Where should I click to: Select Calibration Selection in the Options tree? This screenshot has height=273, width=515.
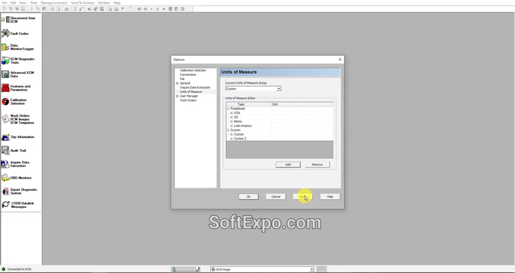(x=193, y=70)
